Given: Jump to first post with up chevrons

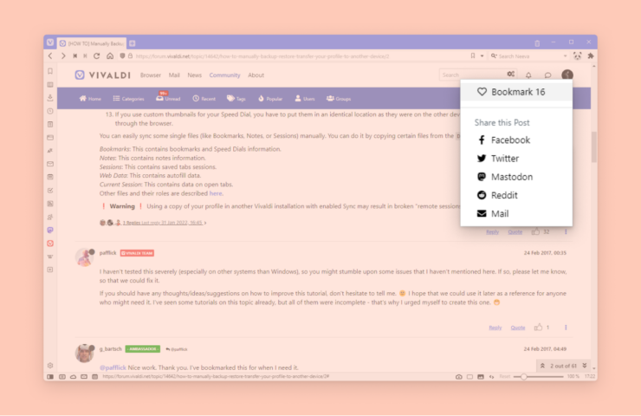Looking at the screenshot, I should [x=542, y=366].
